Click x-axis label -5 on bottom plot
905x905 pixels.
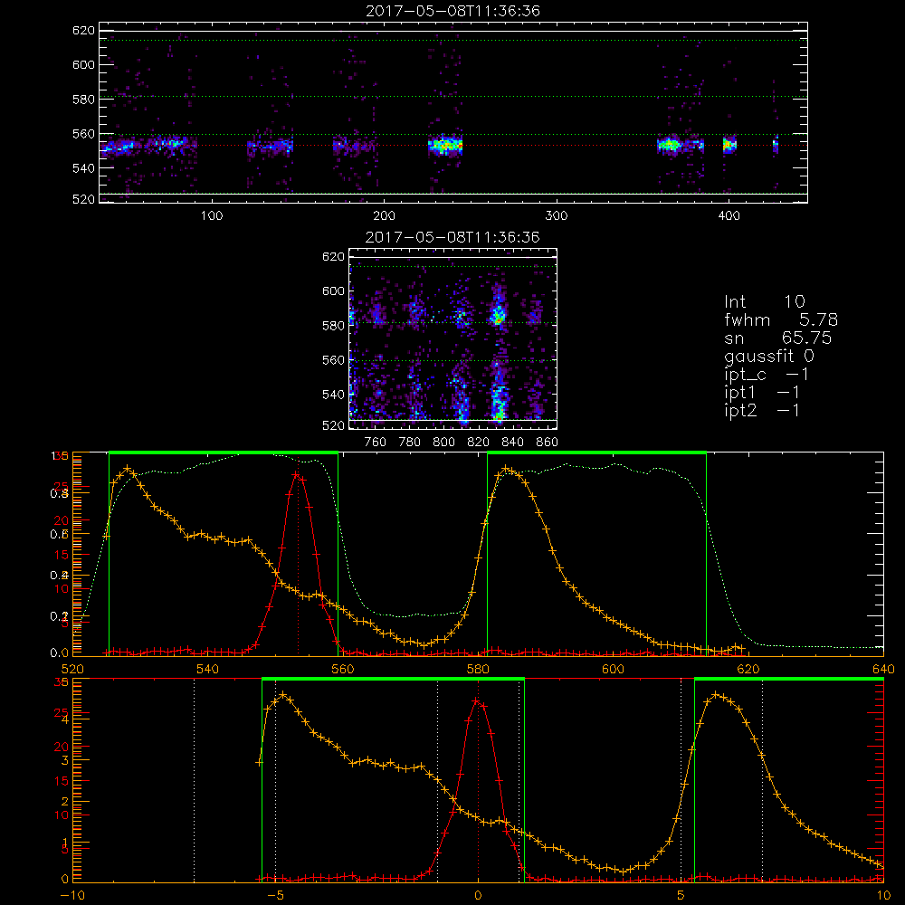(x=275, y=895)
